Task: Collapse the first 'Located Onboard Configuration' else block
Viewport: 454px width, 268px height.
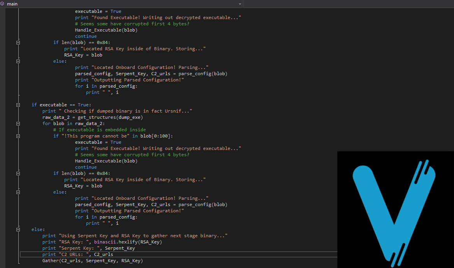Action: 18,61
